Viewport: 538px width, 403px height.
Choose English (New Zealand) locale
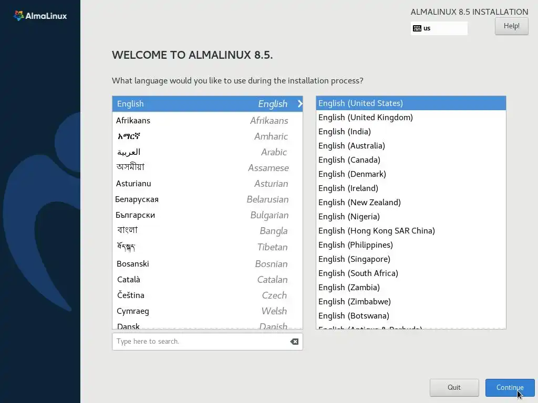point(411,203)
